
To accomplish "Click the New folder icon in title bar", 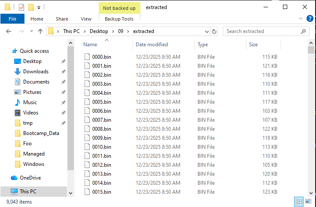I will (31, 7).
